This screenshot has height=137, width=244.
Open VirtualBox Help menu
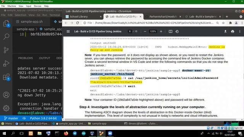pos(46,6)
